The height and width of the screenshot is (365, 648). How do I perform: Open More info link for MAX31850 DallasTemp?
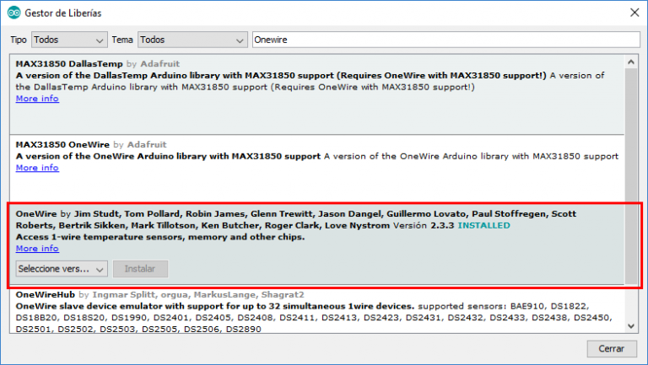tap(37, 99)
